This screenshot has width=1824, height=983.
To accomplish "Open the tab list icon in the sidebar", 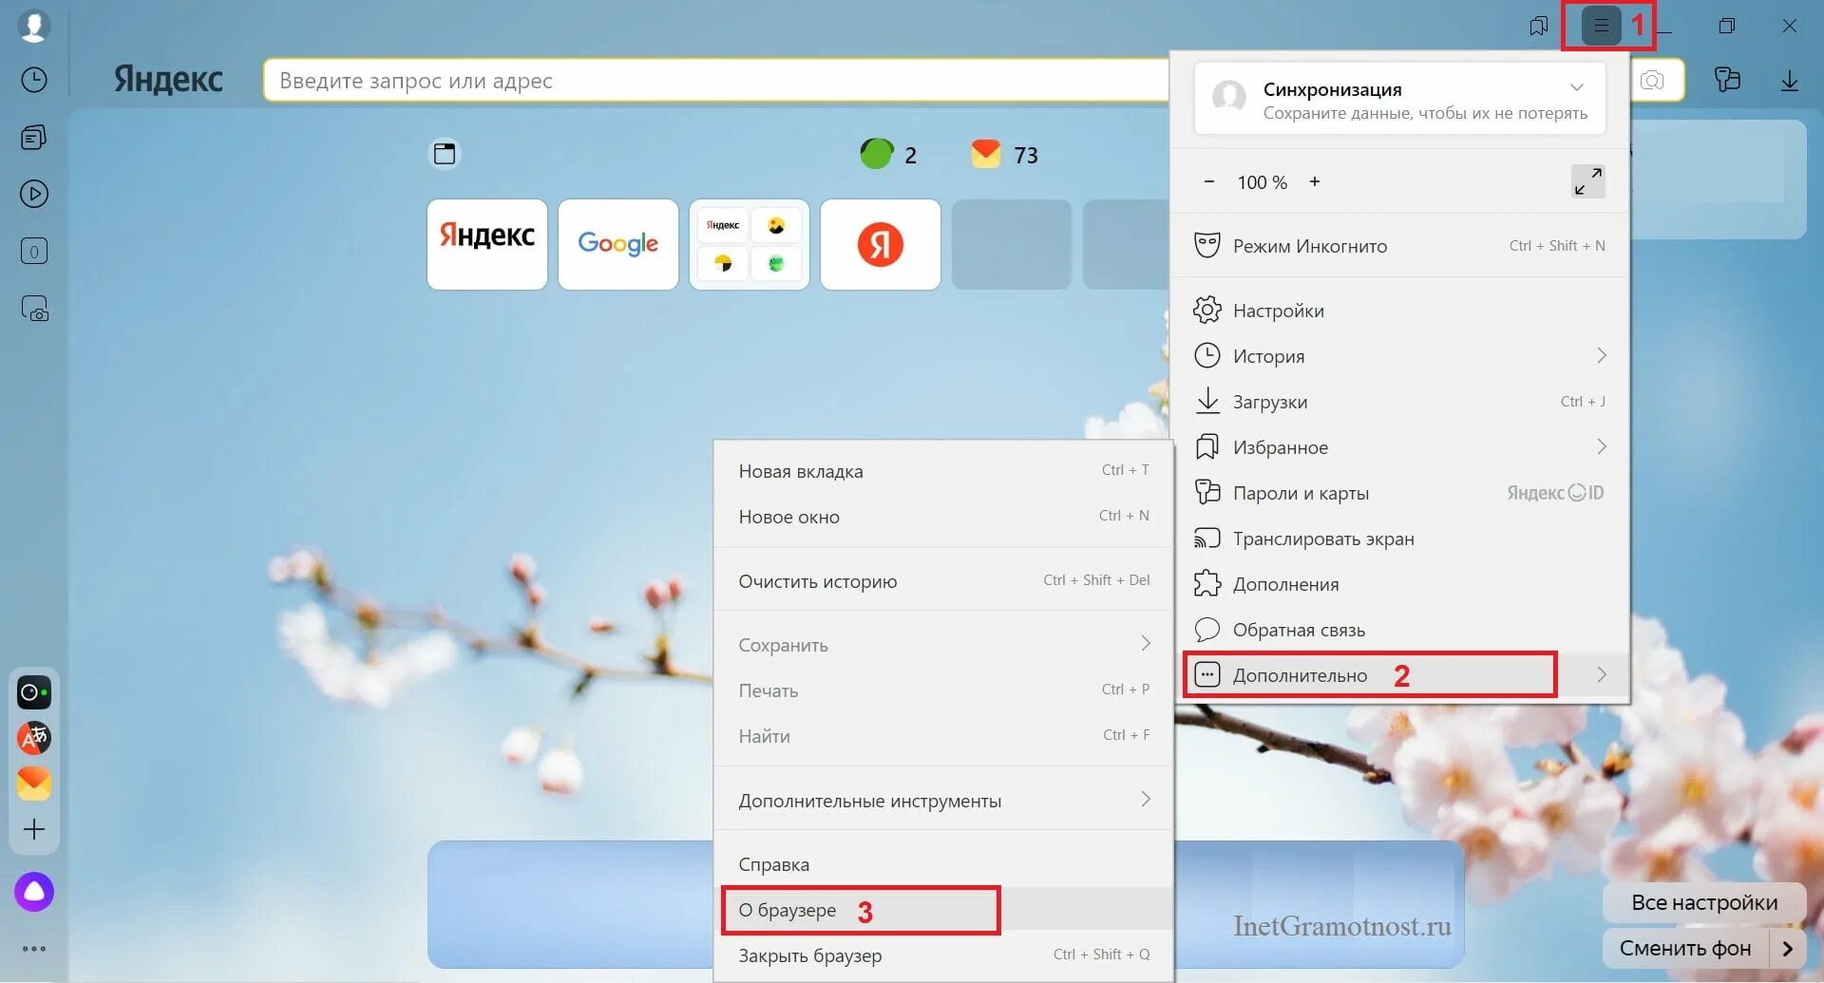I will tap(34, 138).
